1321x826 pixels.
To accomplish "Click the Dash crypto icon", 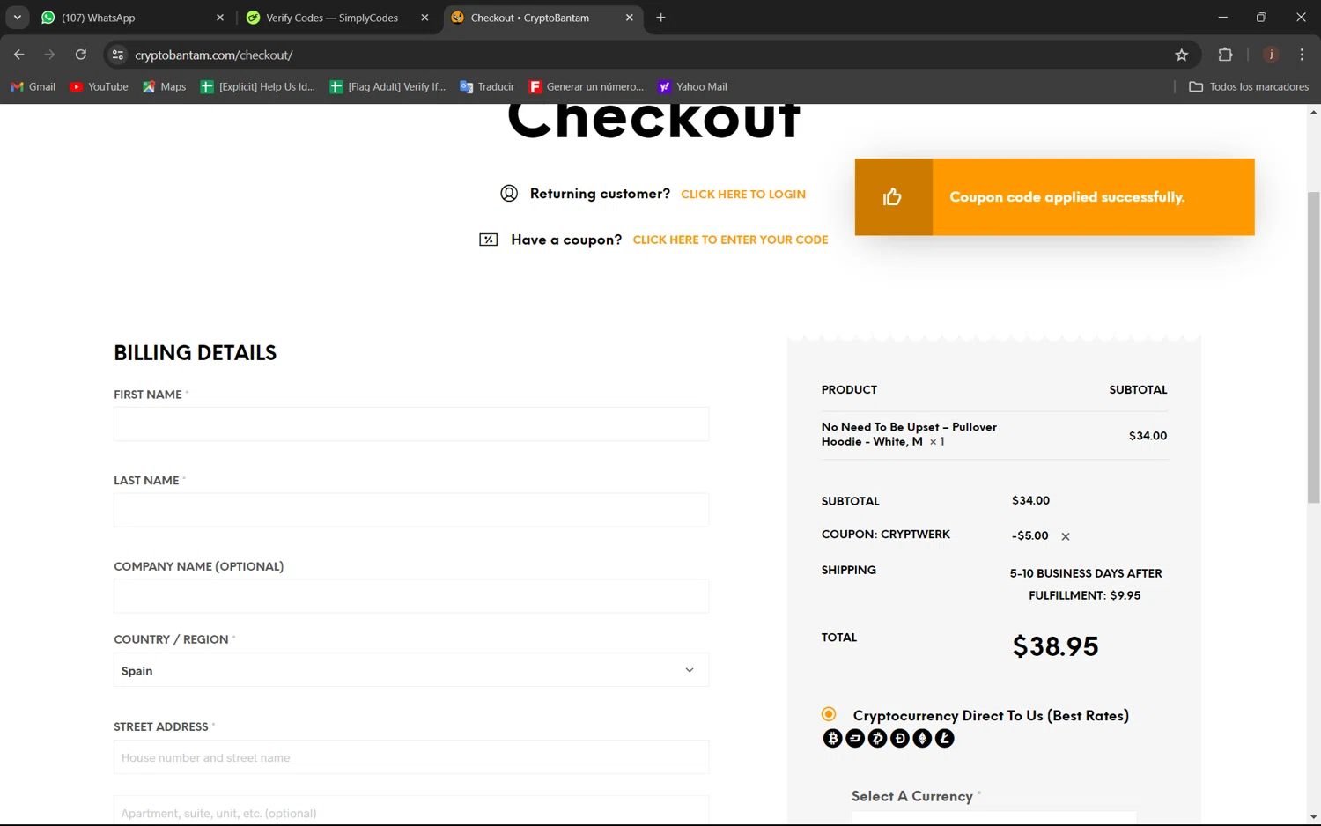I will point(855,738).
